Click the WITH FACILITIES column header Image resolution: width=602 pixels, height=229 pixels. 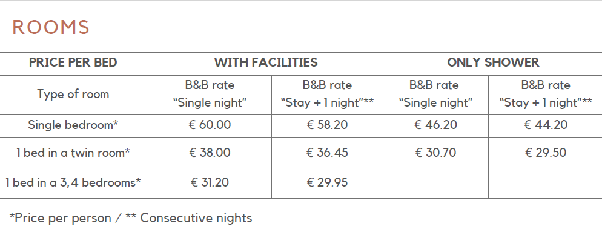[266, 62]
